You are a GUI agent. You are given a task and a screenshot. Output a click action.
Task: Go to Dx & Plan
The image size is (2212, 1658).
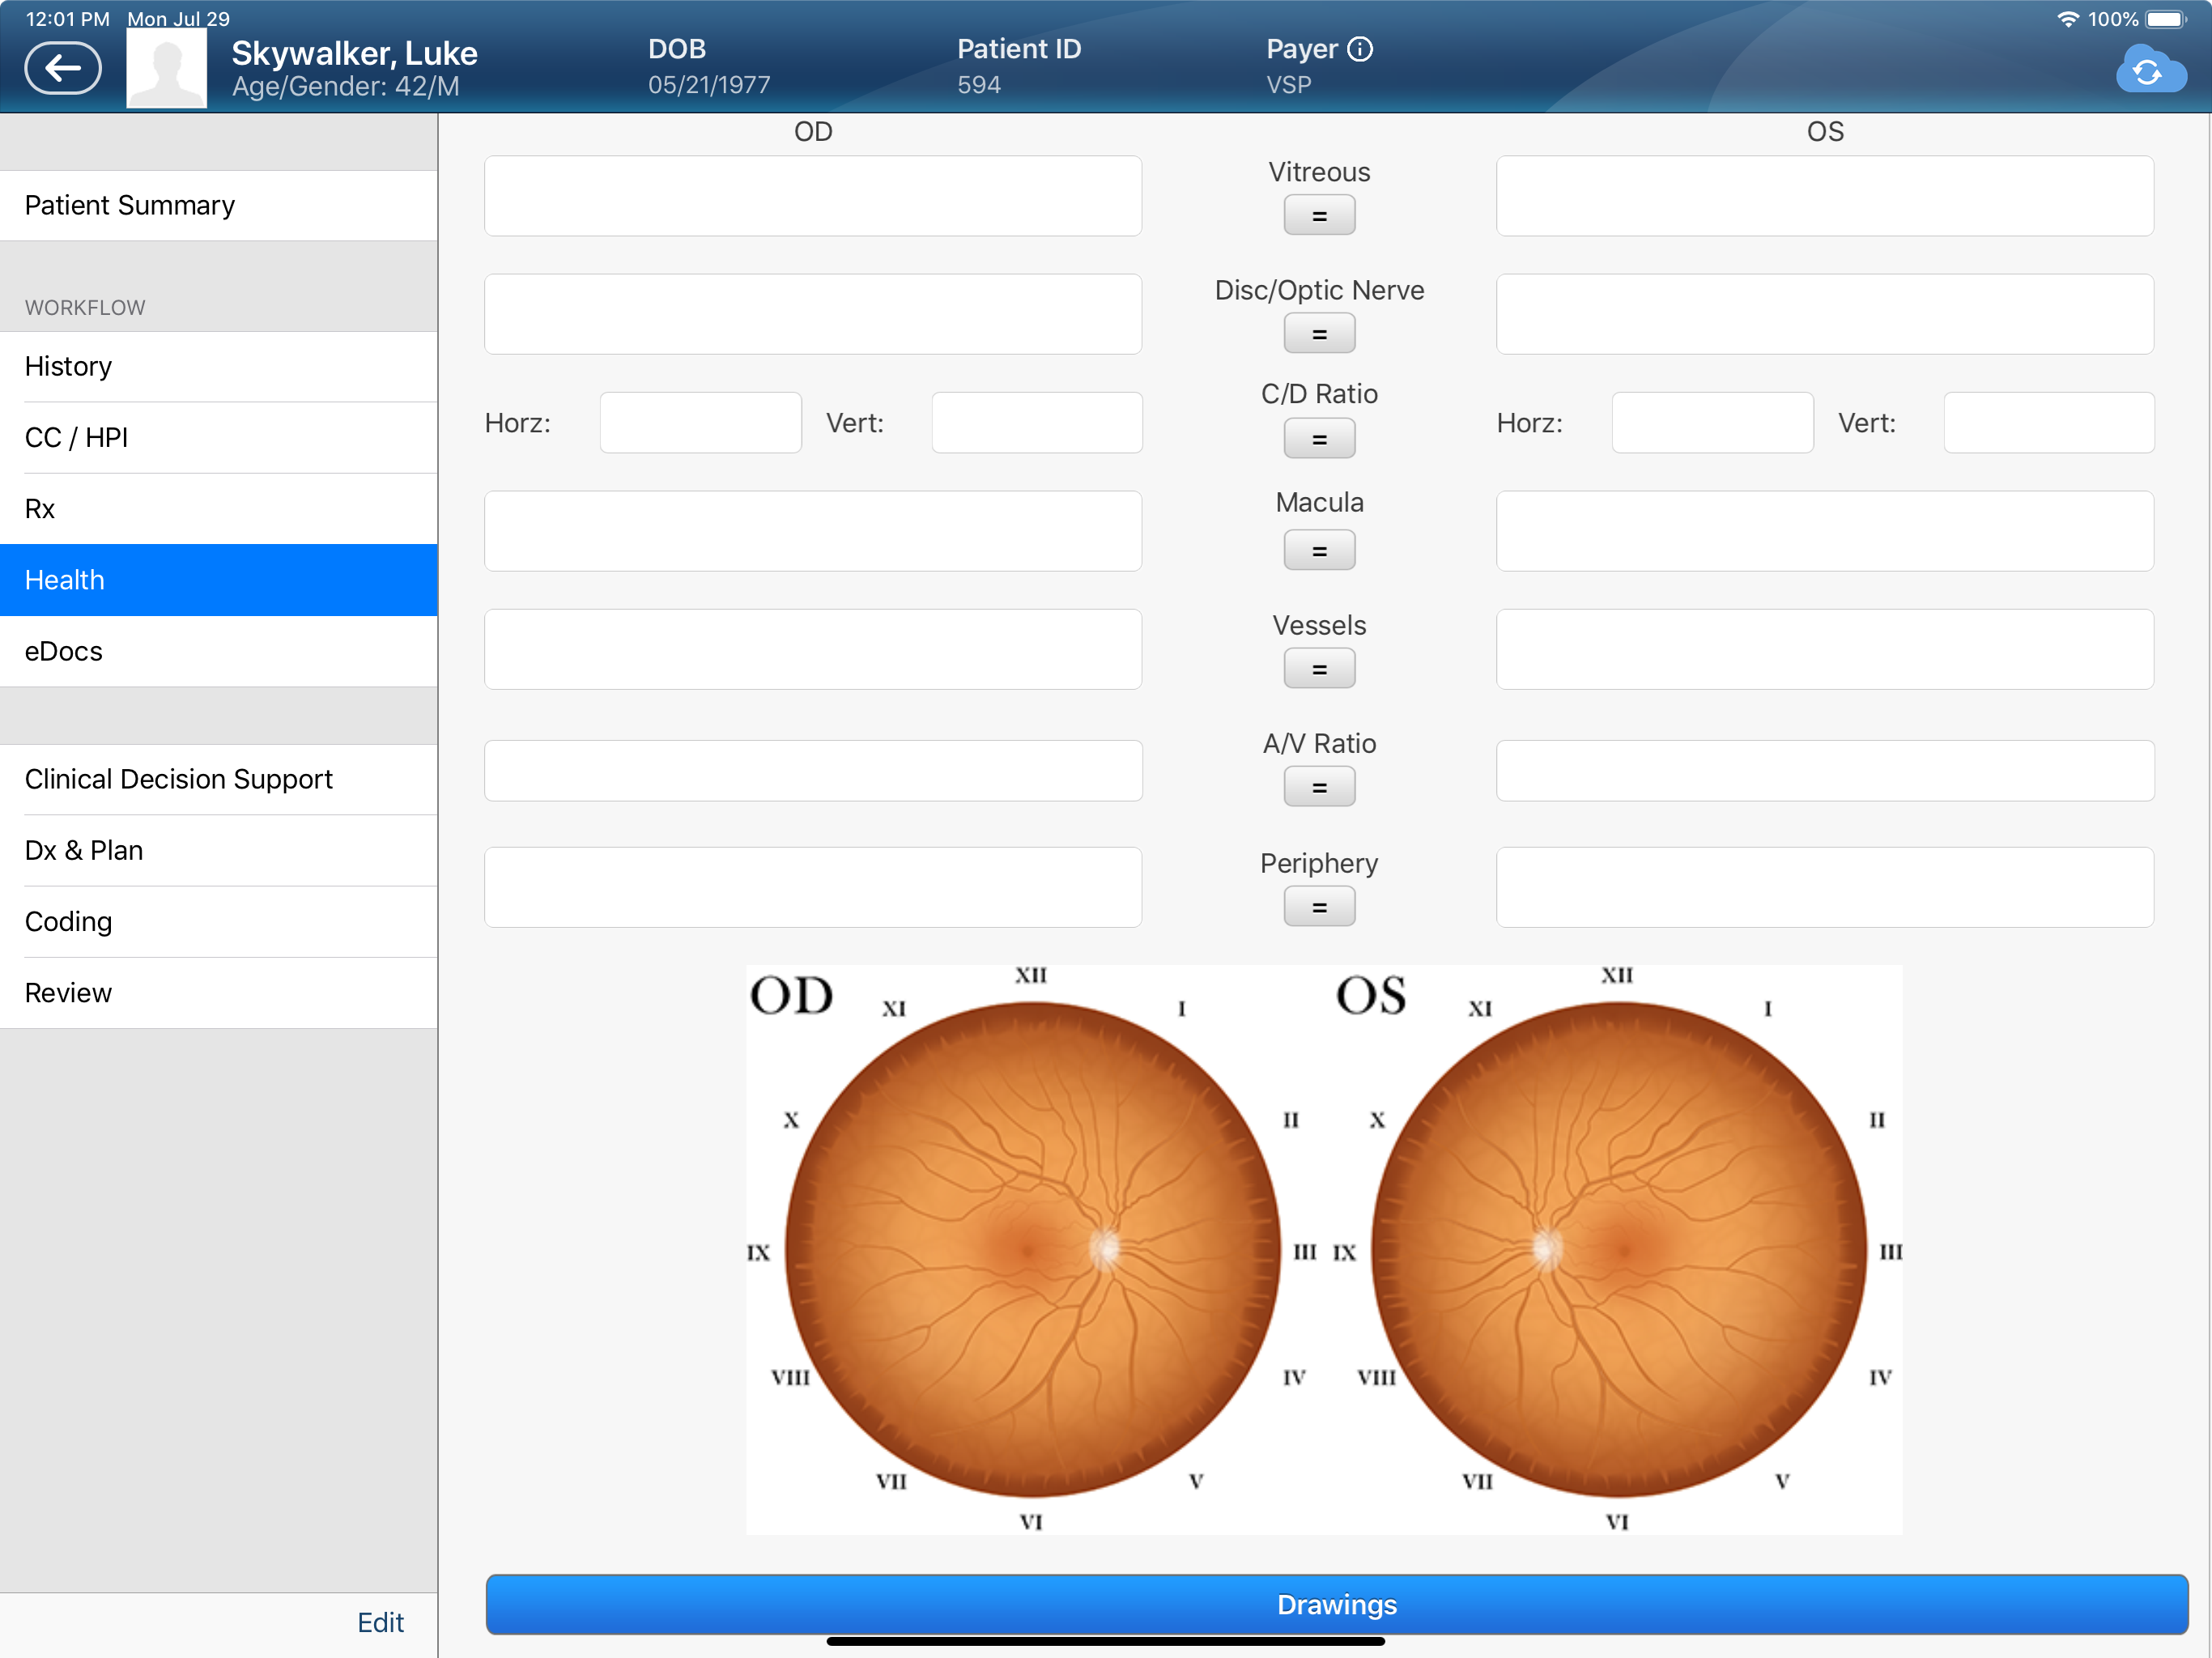click(x=219, y=850)
